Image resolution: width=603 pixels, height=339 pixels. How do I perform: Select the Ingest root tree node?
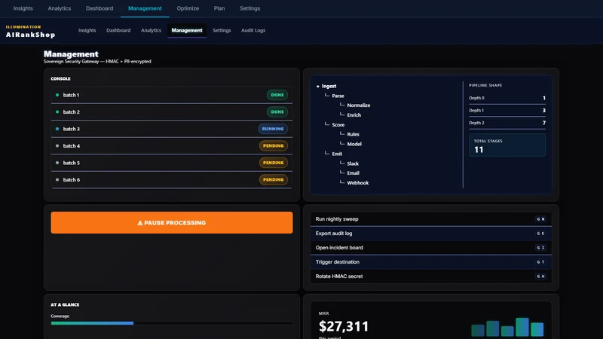coord(329,86)
